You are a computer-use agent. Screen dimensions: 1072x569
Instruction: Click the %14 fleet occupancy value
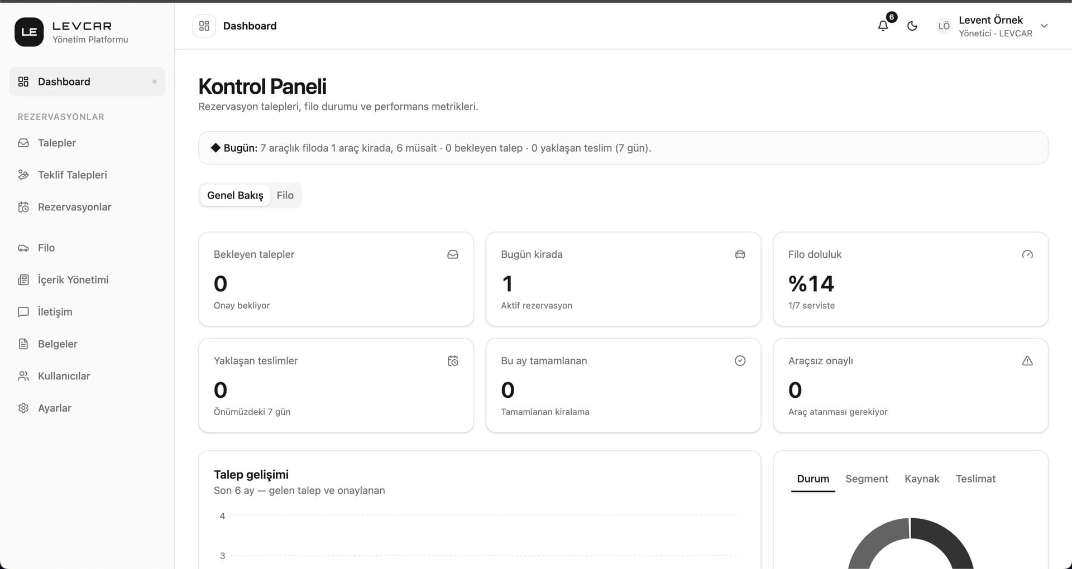[811, 284]
